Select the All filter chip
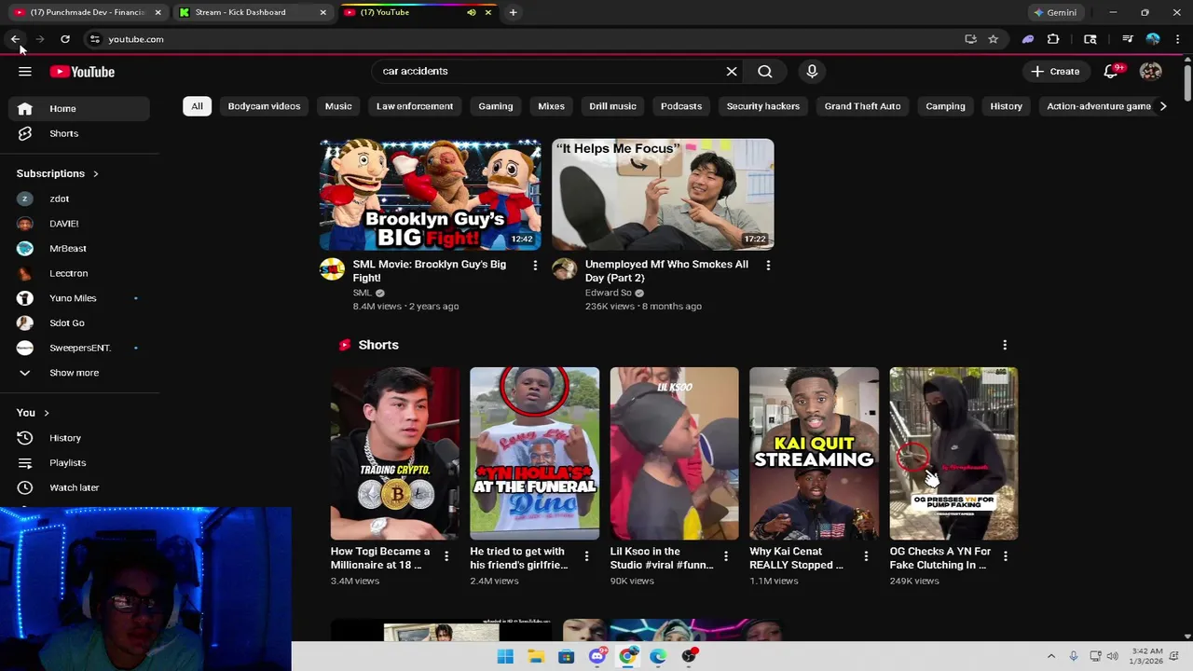The image size is (1193, 671). click(x=197, y=106)
